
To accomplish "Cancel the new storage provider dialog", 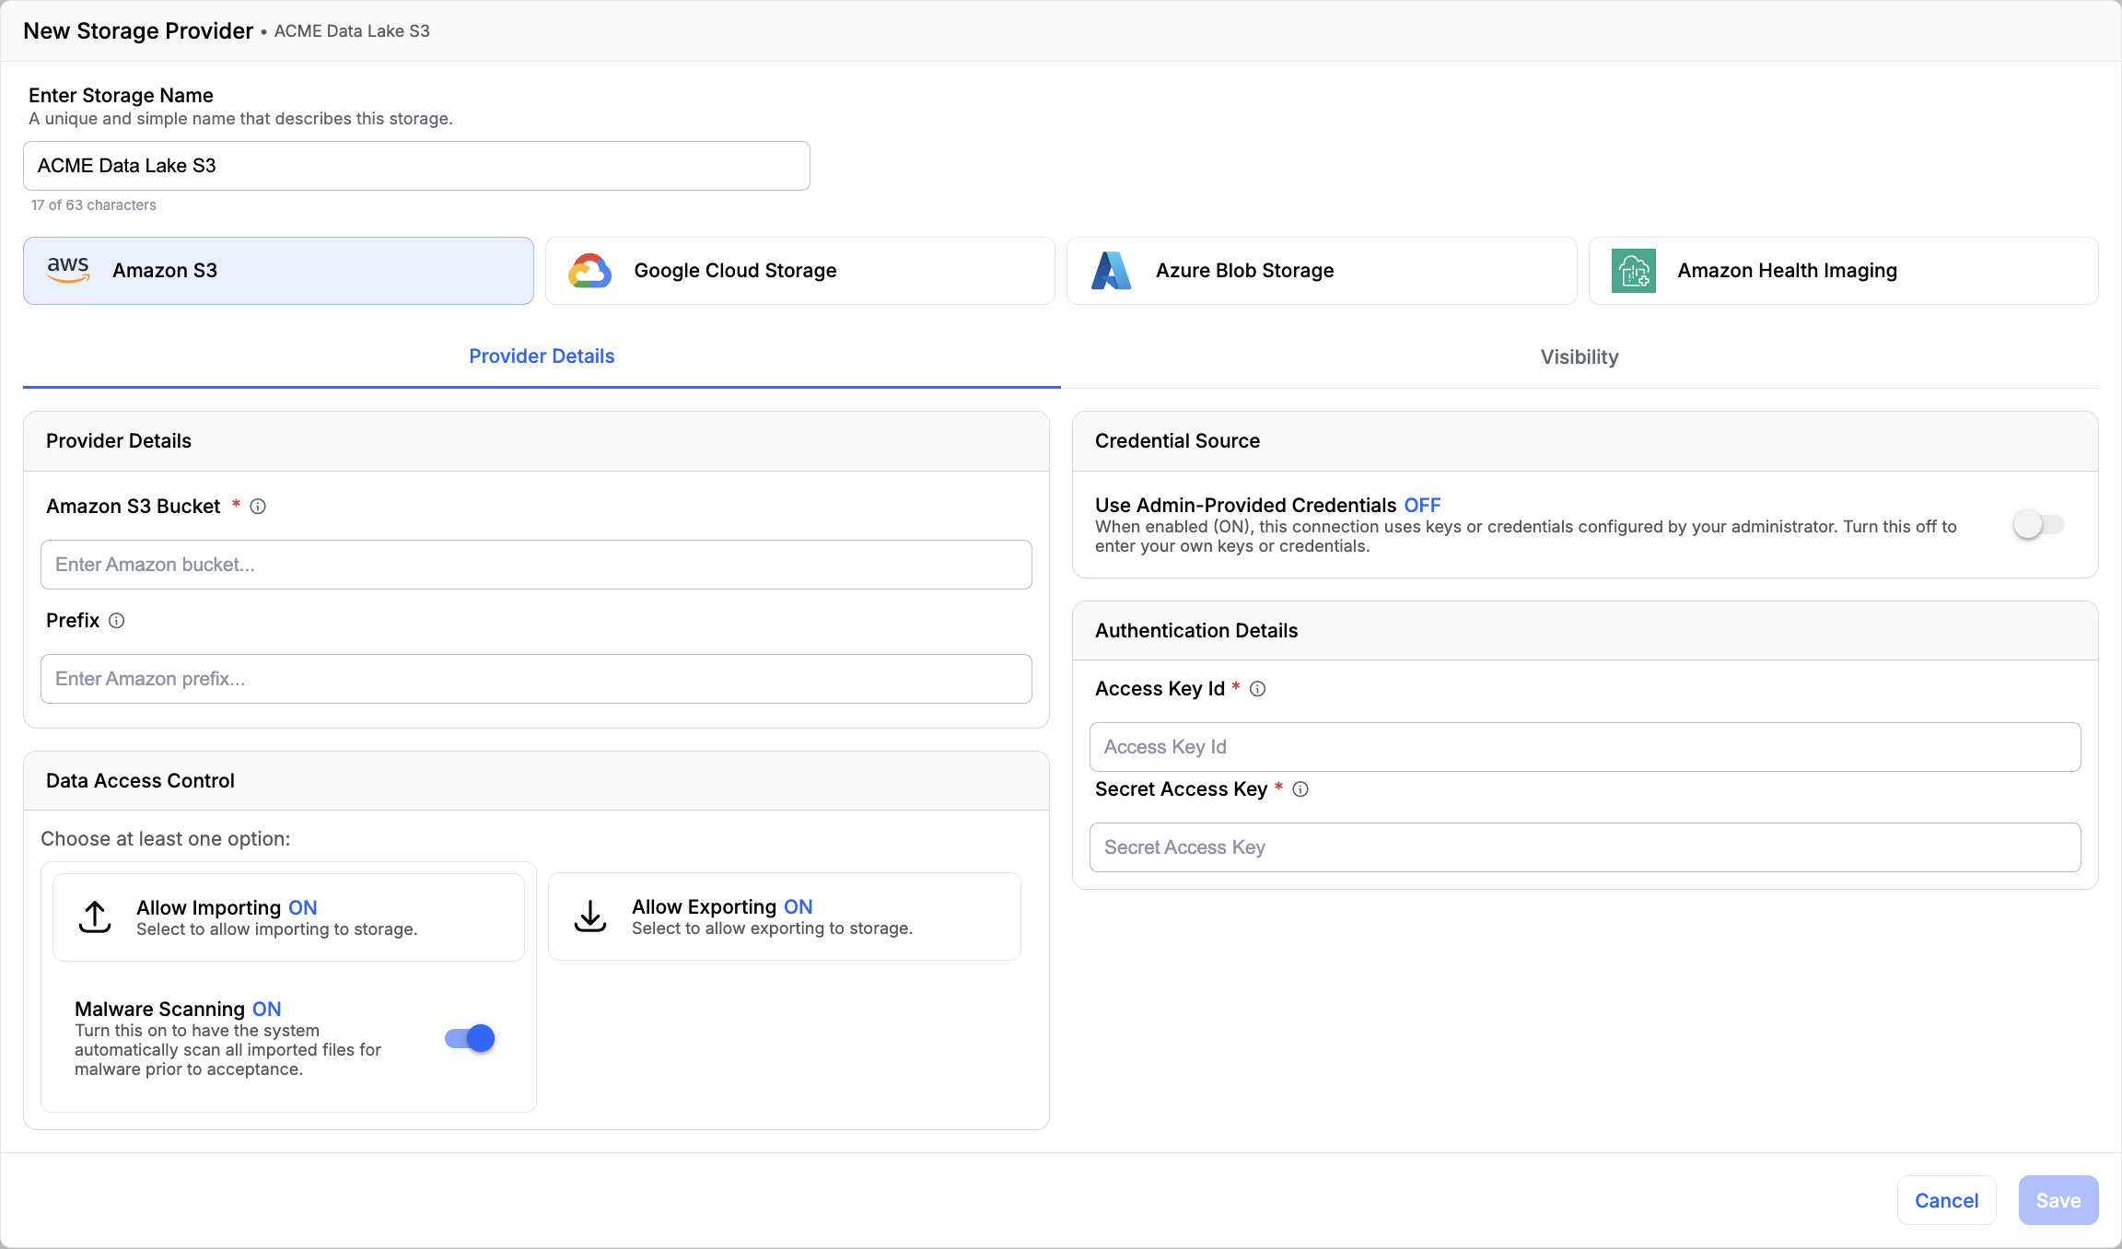I will (x=1947, y=1200).
